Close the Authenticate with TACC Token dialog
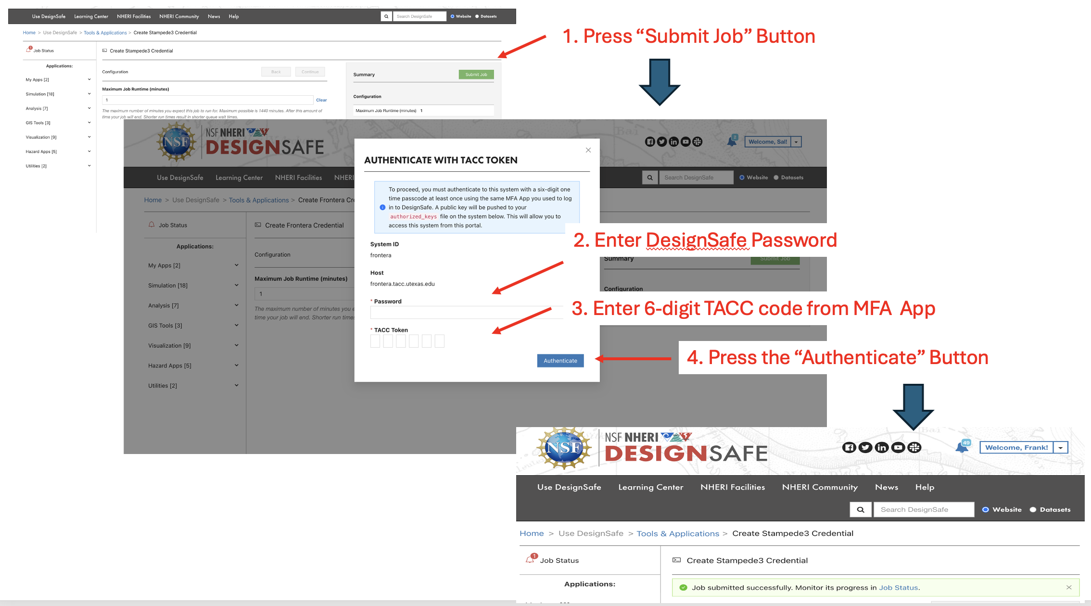 point(588,150)
